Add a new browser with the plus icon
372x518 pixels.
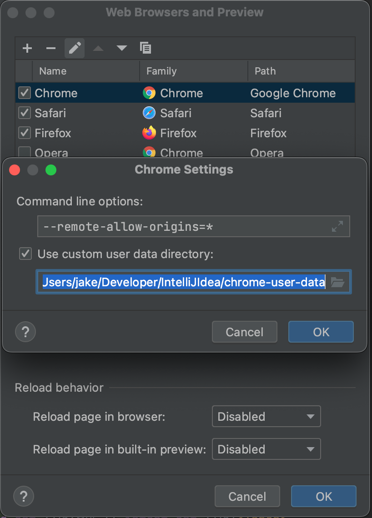[27, 48]
